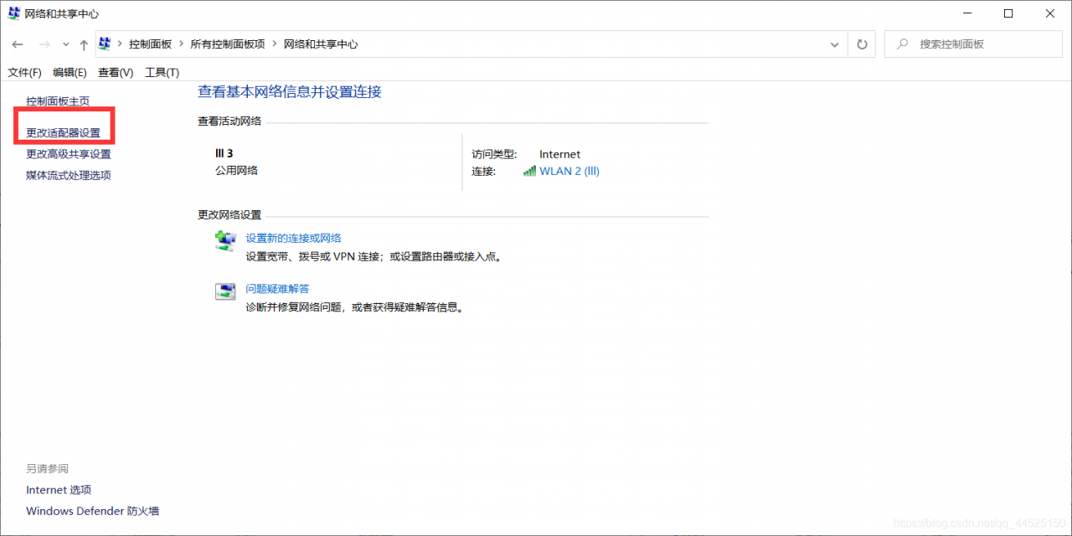This screenshot has height=536, width=1072.
Task: Open the 编辑(E) menu
Action: pyautogui.click(x=70, y=73)
